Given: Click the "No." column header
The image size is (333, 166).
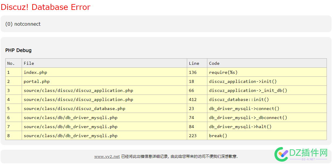Looking at the screenshot, I should click(13, 63).
